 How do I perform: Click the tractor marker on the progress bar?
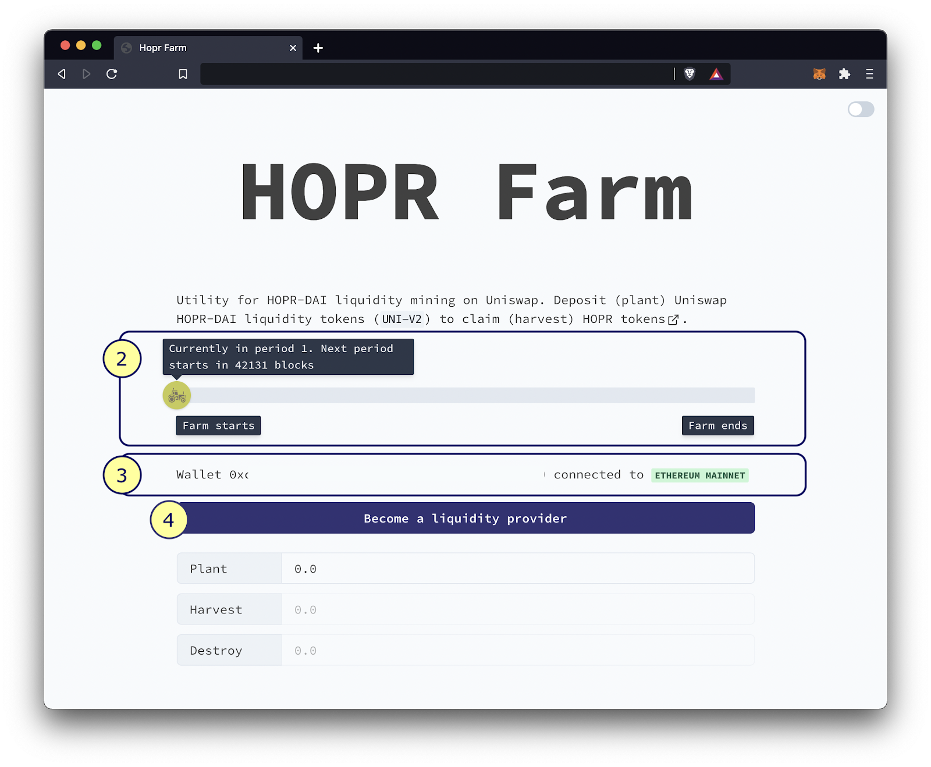tap(177, 396)
